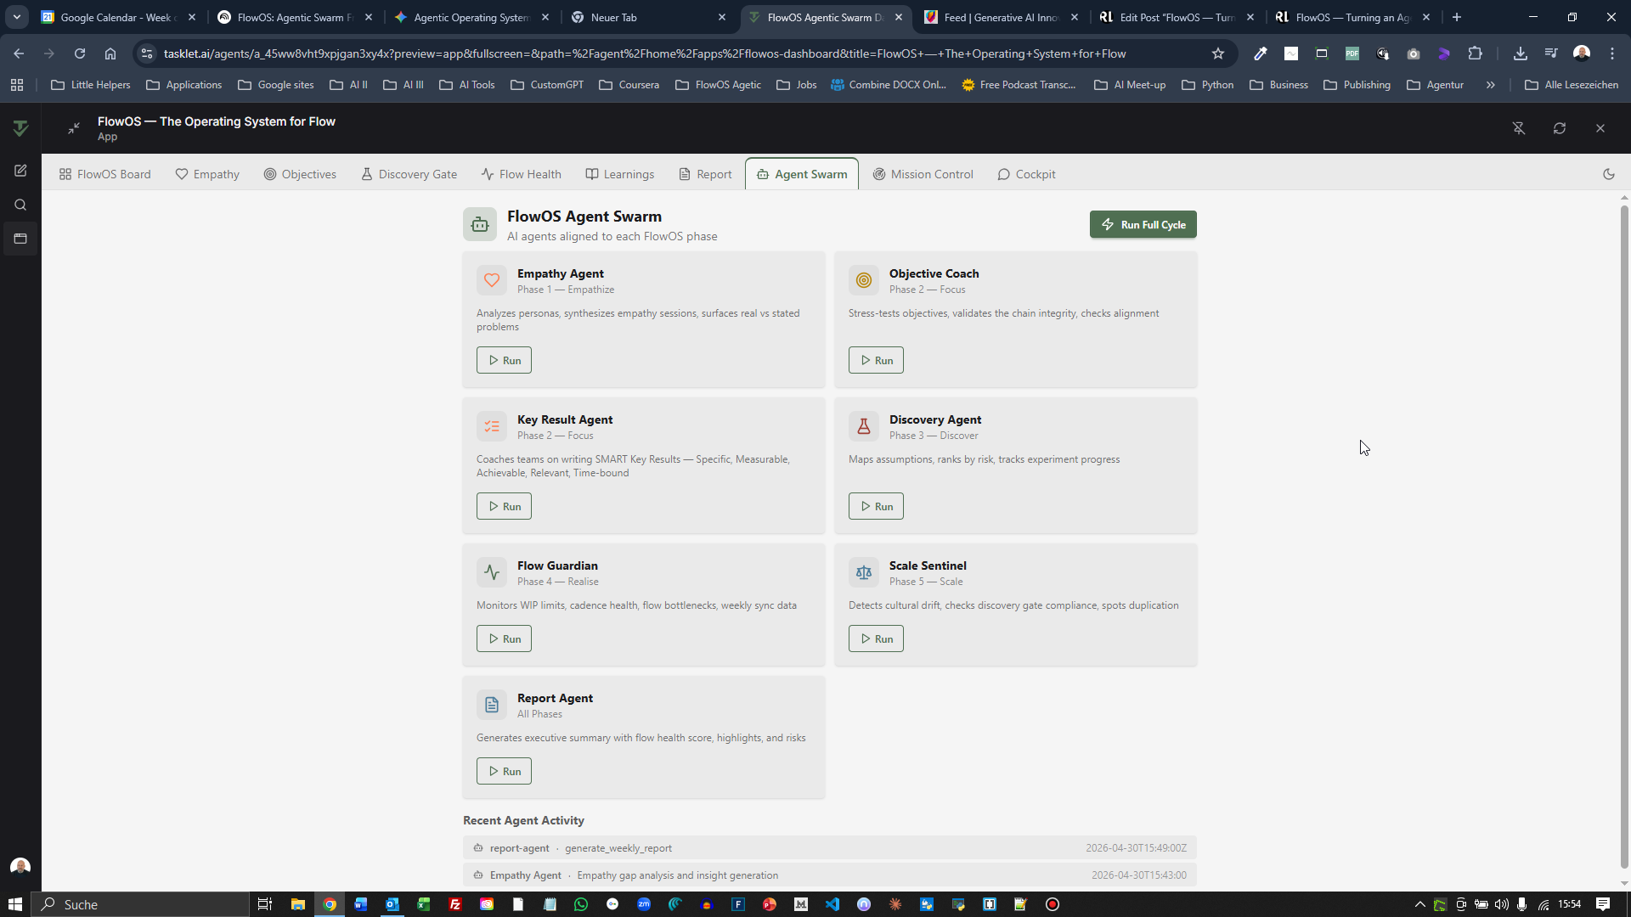
Task: Bookmark this page with the star icon
Action: pos(1218,53)
